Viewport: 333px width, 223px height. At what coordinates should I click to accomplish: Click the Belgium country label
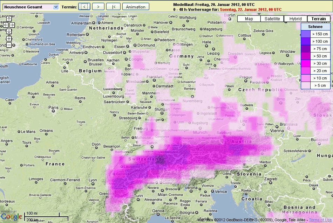[x=90, y=71]
